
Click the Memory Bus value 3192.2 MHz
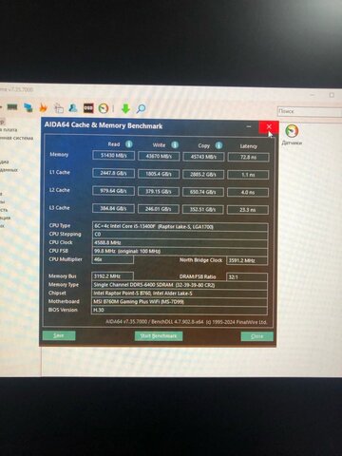coord(112,276)
